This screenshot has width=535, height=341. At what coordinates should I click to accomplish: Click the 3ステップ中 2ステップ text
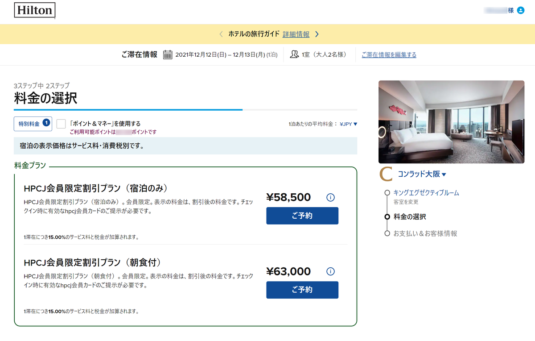[42, 86]
